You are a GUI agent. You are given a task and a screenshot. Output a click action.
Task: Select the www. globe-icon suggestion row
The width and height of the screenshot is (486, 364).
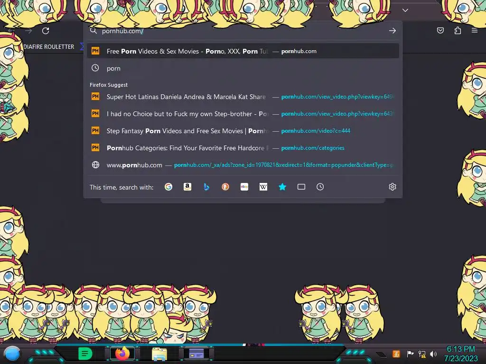[x=243, y=165]
